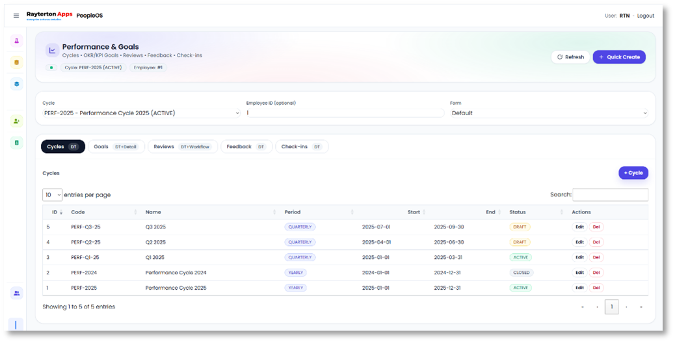
Task: Click the Refresh button
Action: (x=570, y=57)
